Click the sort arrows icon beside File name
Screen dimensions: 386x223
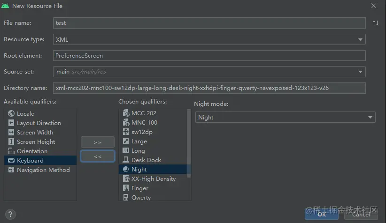click(375, 23)
